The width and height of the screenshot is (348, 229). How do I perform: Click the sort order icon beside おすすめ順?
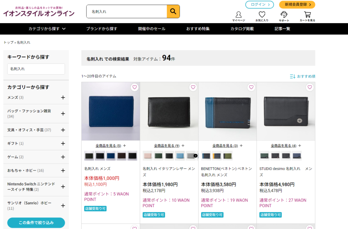(293, 76)
